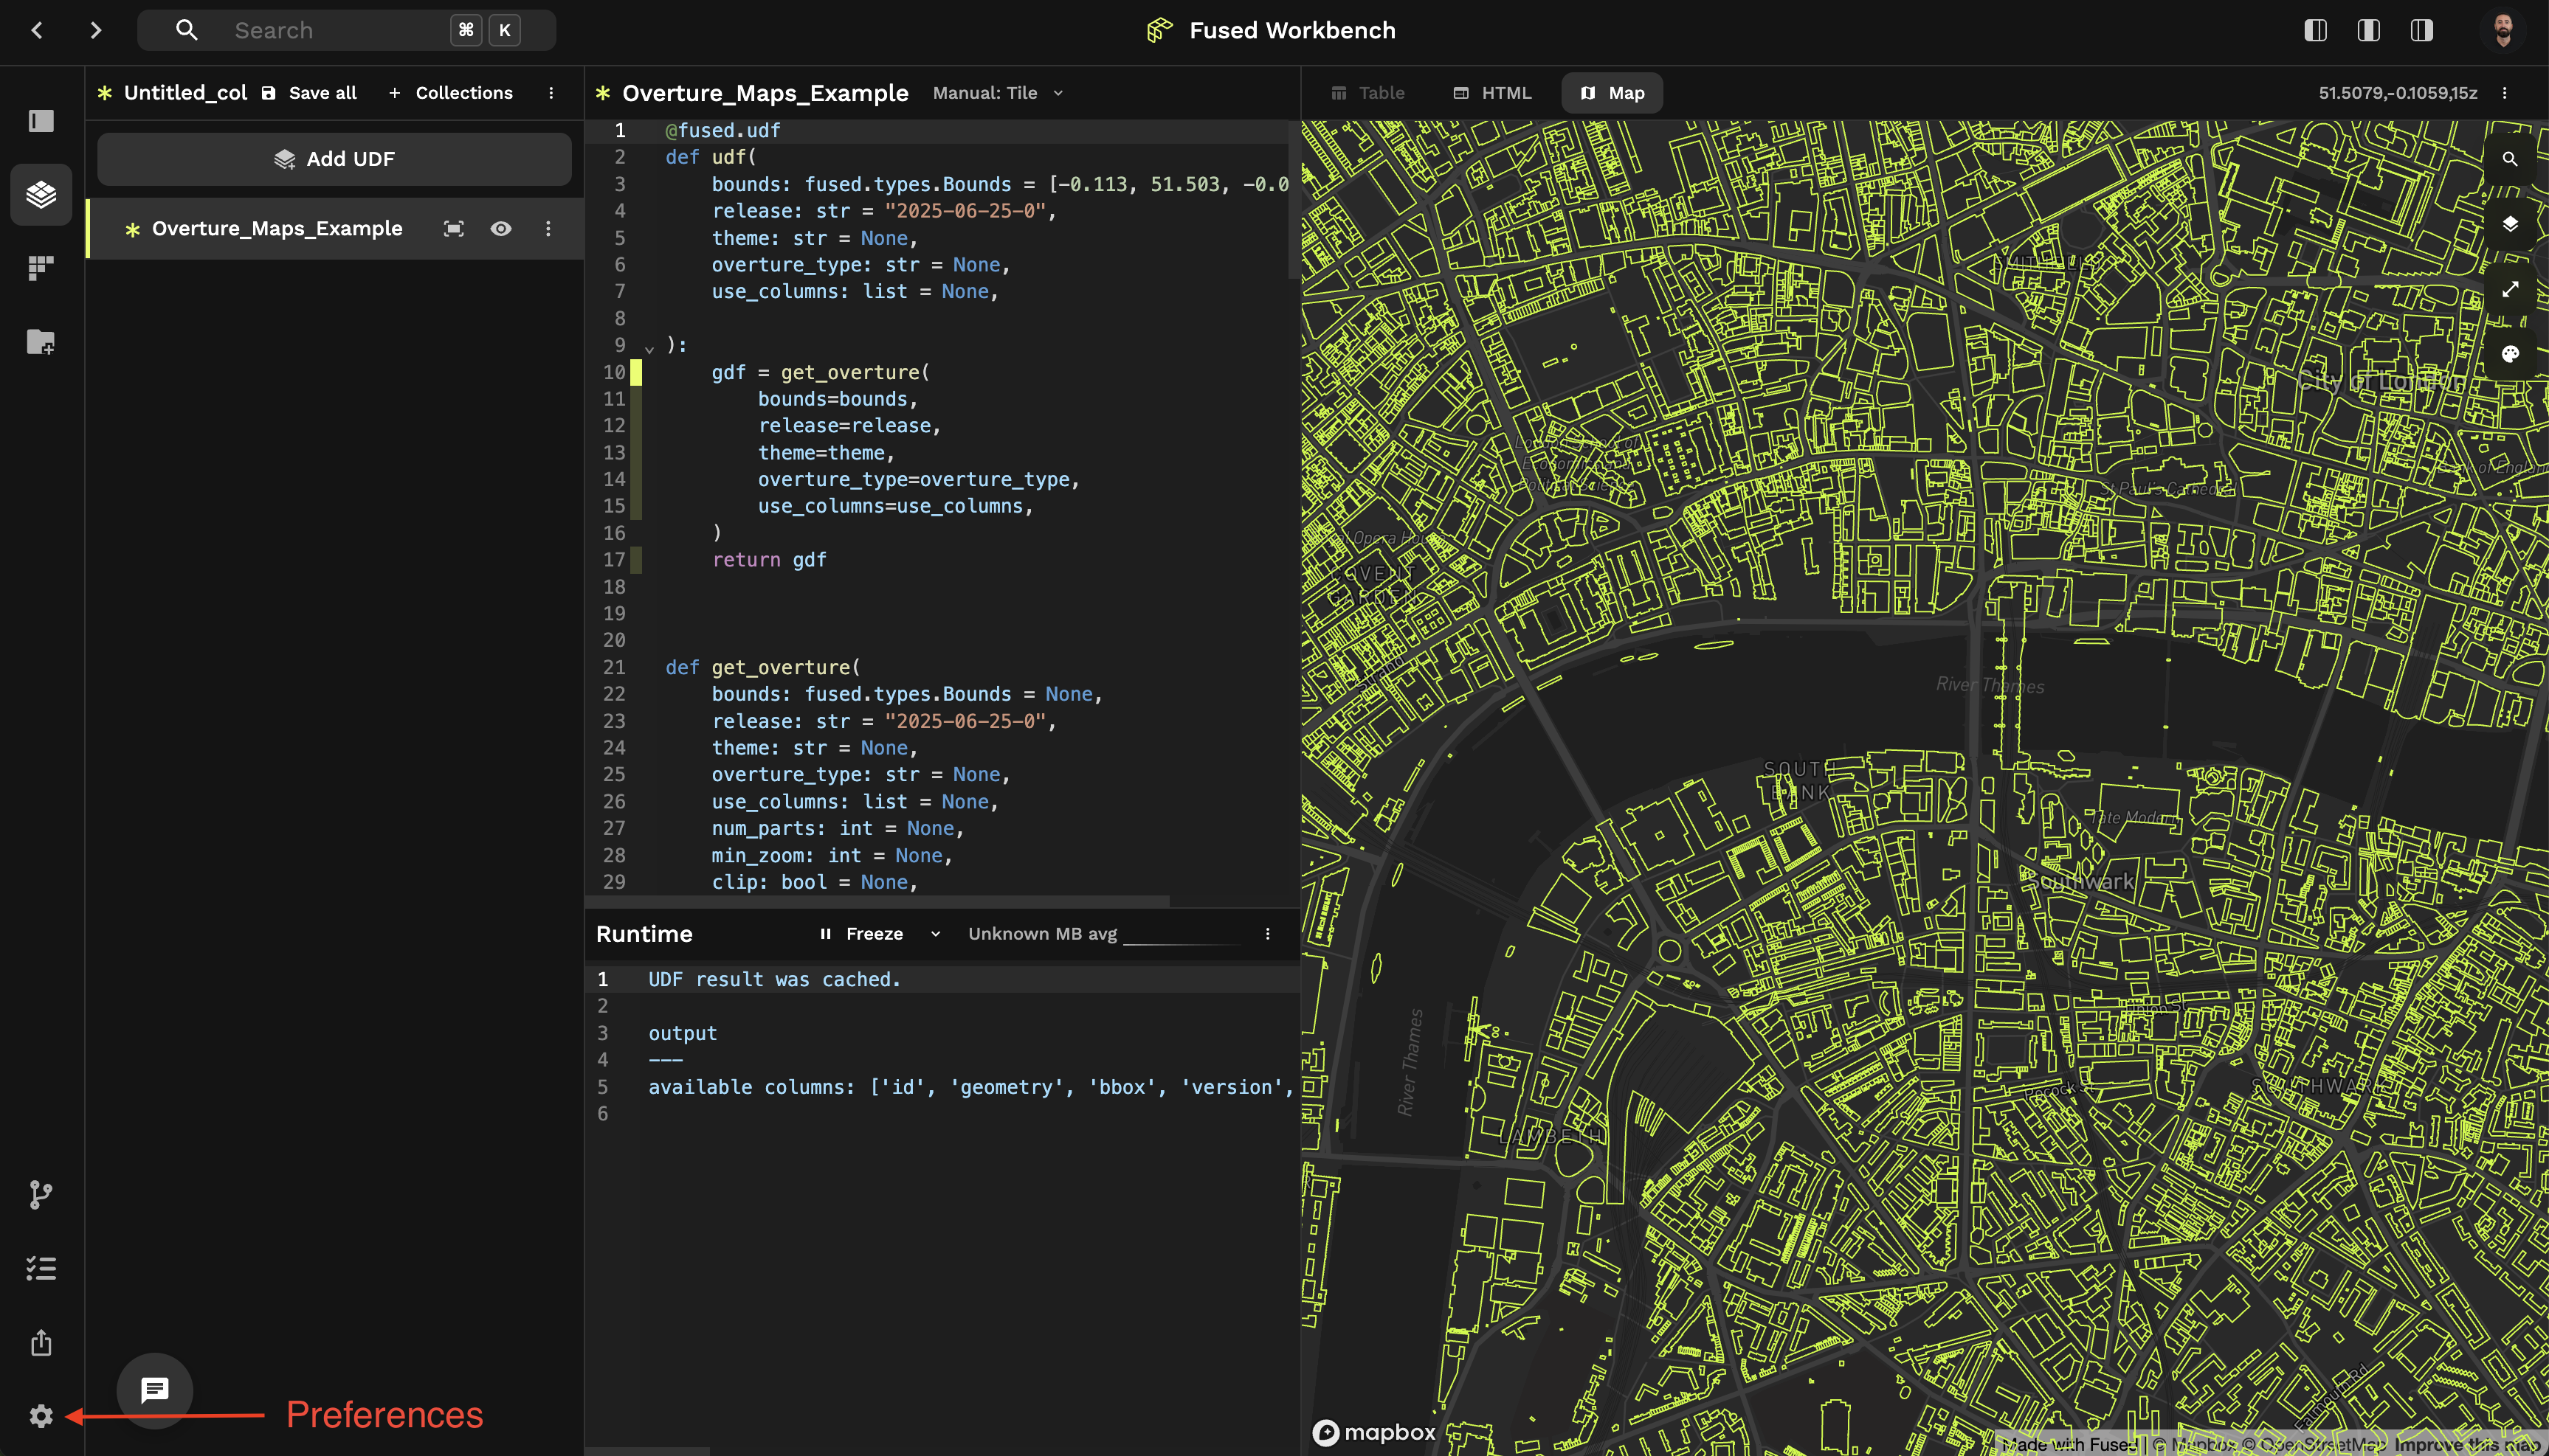Open the UDF layers sidebar icon
This screenshot has height=1456, width=2549.
41,194
